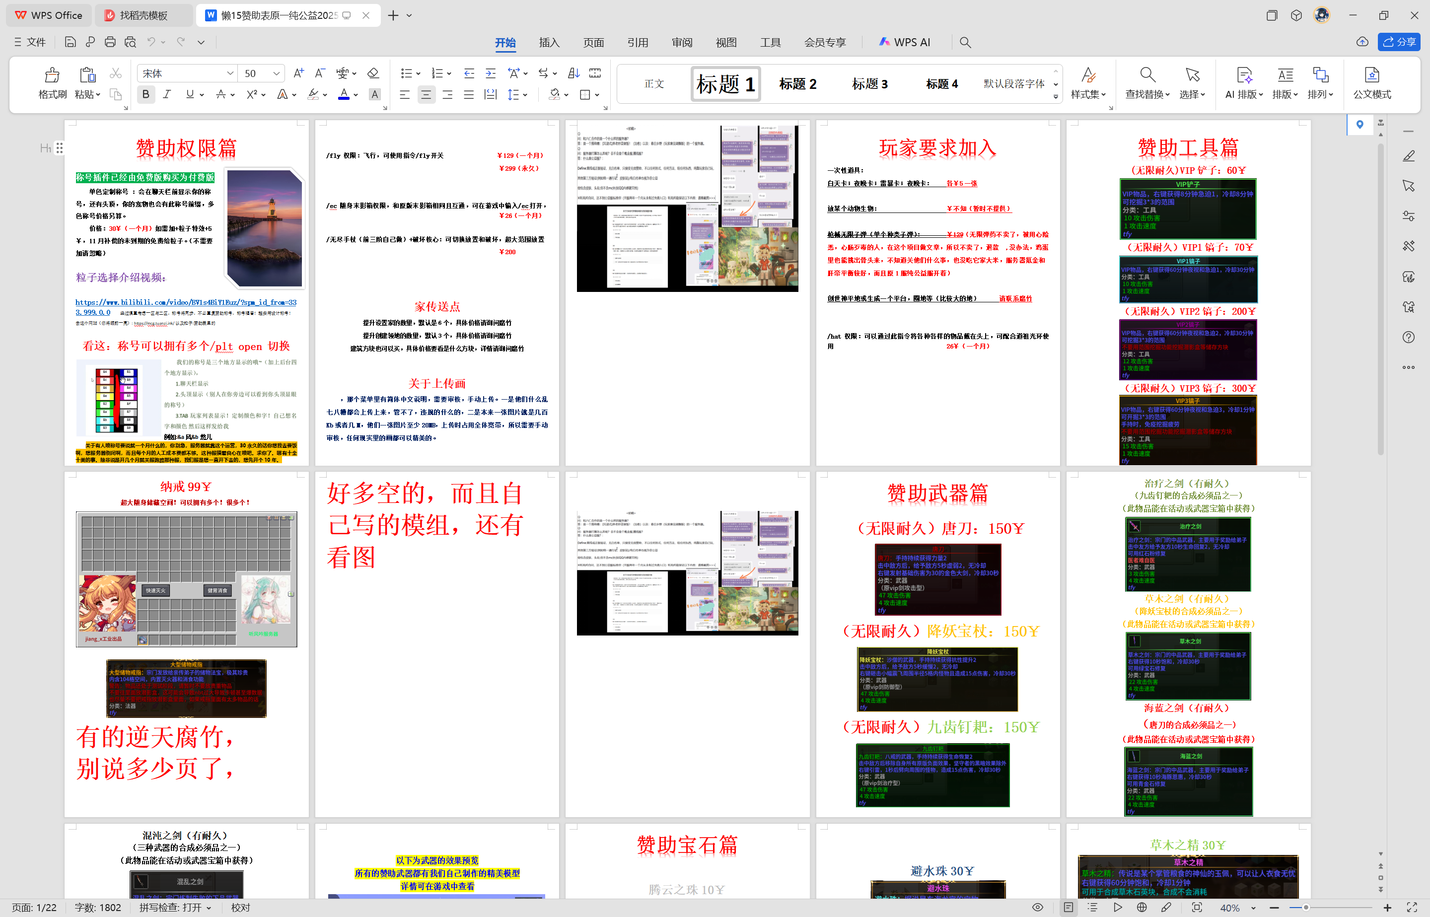Click the 分享 share button
The image size is (1430, 917).
tap(1399, 42)
